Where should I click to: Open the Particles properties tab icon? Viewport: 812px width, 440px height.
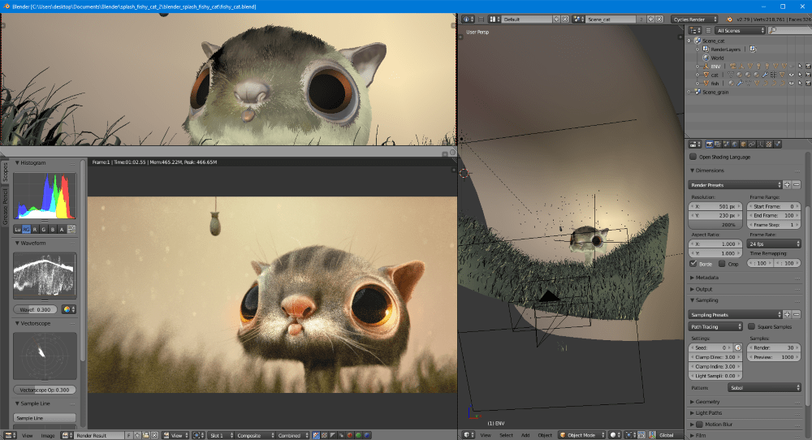[x=777, y=145]
